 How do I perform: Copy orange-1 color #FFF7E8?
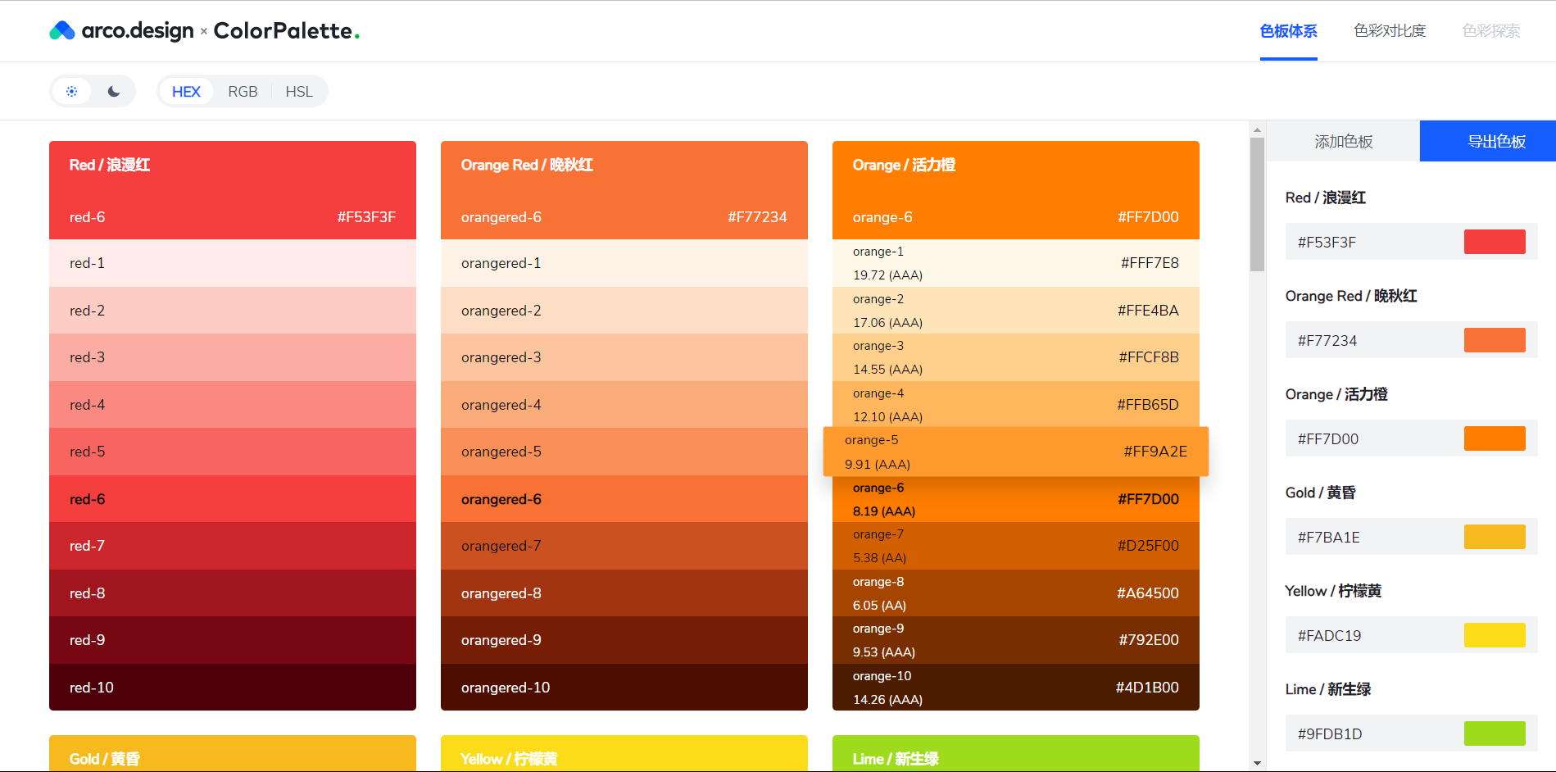(x=1016, y=263)
